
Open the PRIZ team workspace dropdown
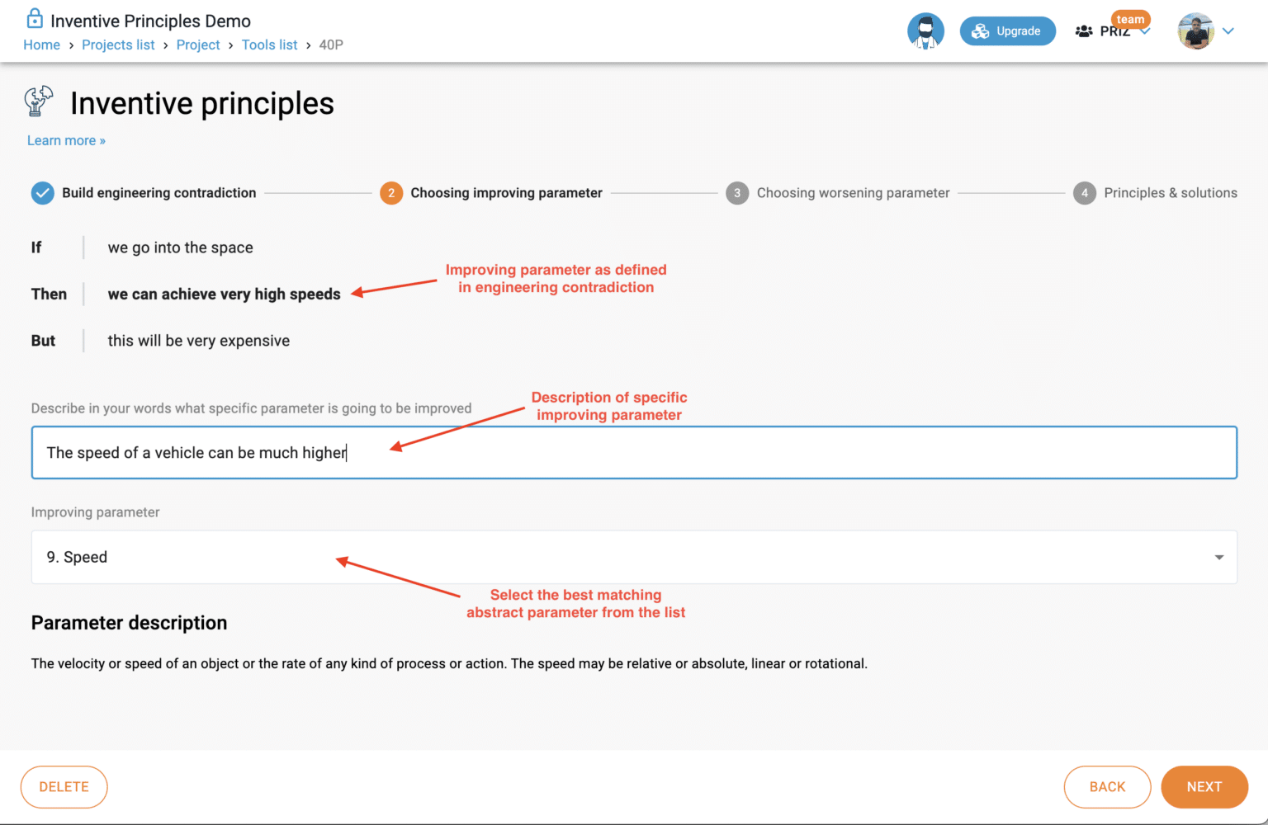pyautogui.click(x=1145, y=32)
